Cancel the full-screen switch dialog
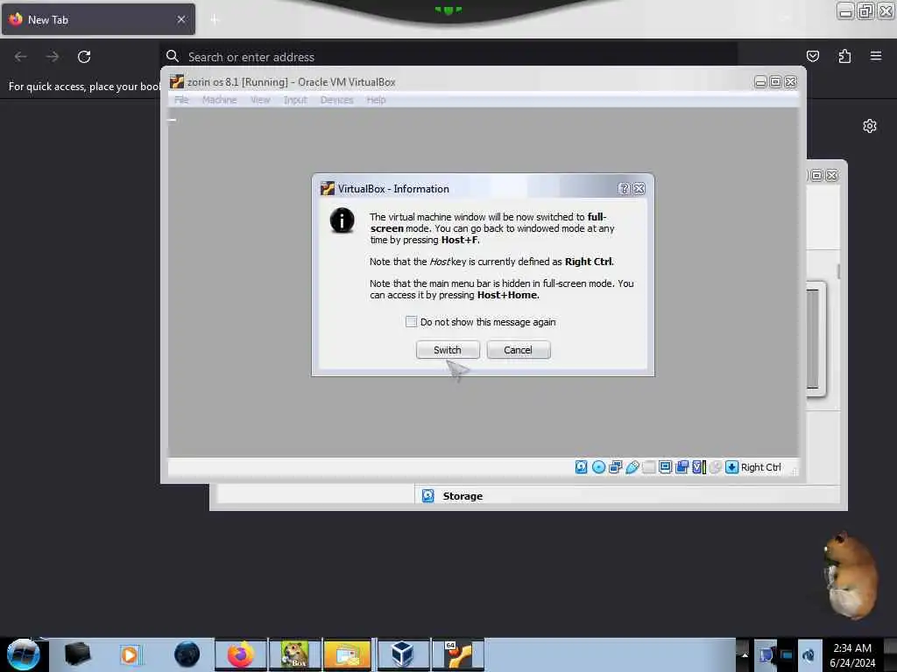 519,350
